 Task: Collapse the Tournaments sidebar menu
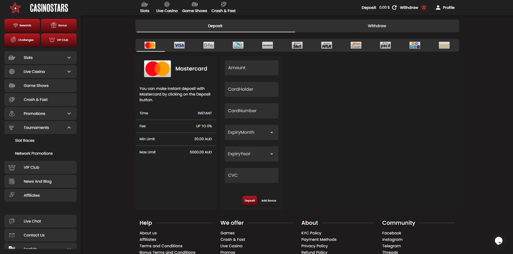pos(40,128)
